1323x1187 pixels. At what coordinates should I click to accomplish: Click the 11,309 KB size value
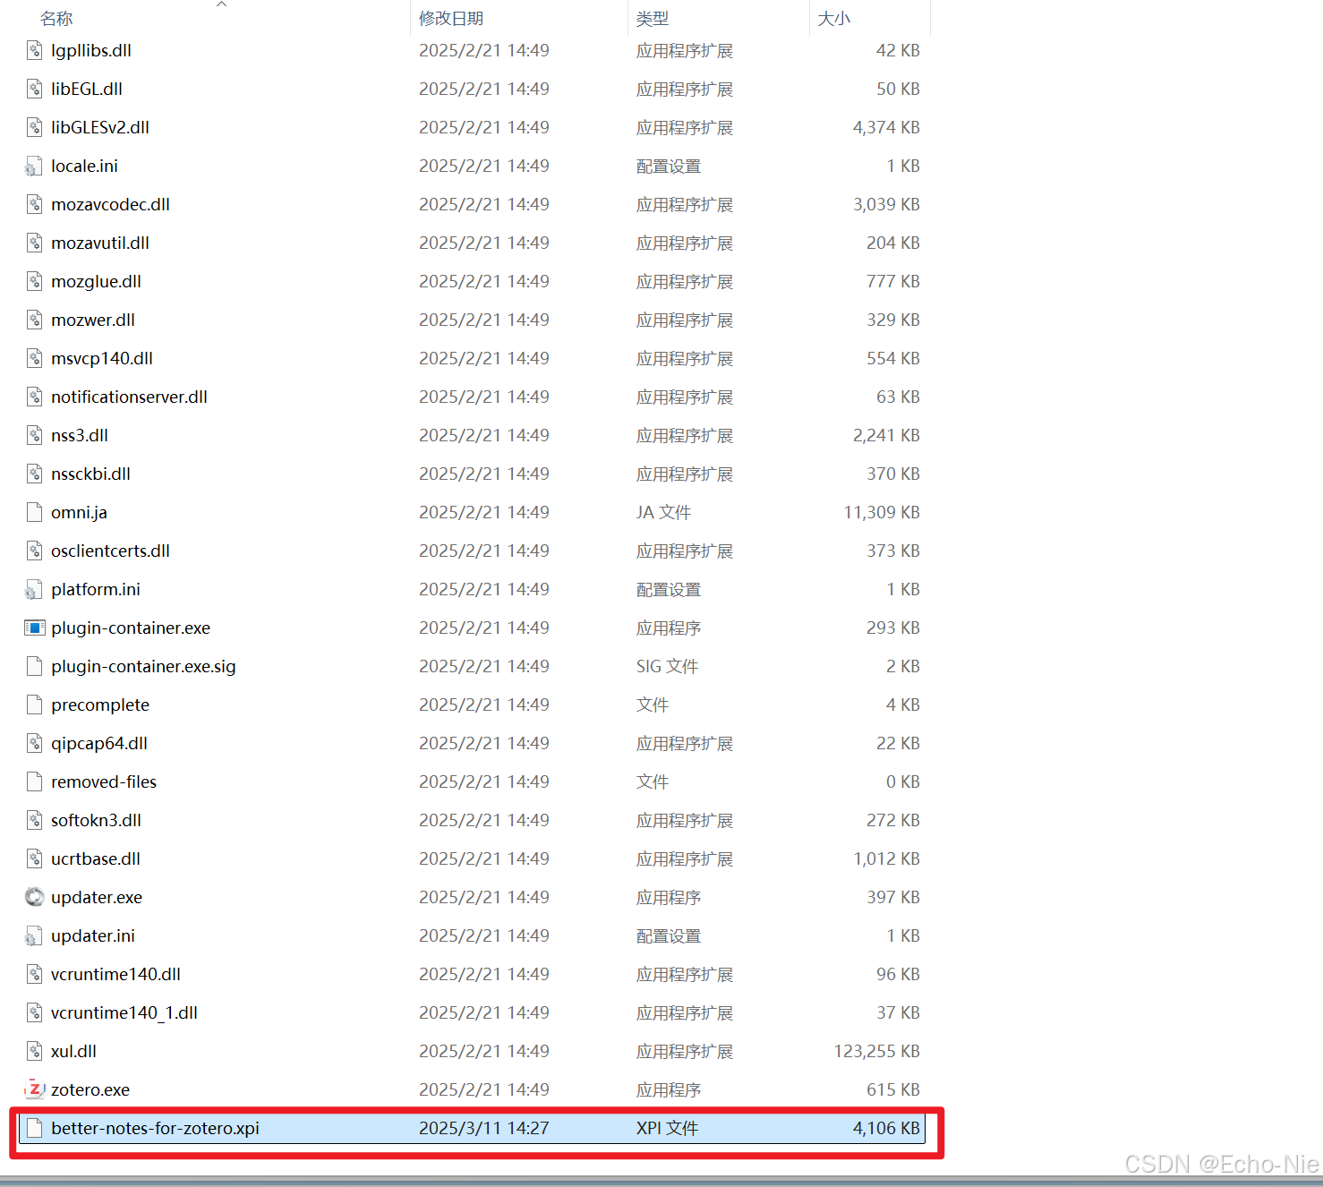882,512
